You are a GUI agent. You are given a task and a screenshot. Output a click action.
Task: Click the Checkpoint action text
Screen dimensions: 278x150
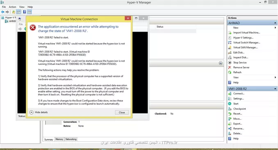pyautogui.click(x=239, y=109)
